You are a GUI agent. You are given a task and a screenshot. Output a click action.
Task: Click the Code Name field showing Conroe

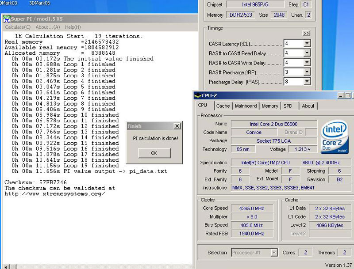[254, 132]
